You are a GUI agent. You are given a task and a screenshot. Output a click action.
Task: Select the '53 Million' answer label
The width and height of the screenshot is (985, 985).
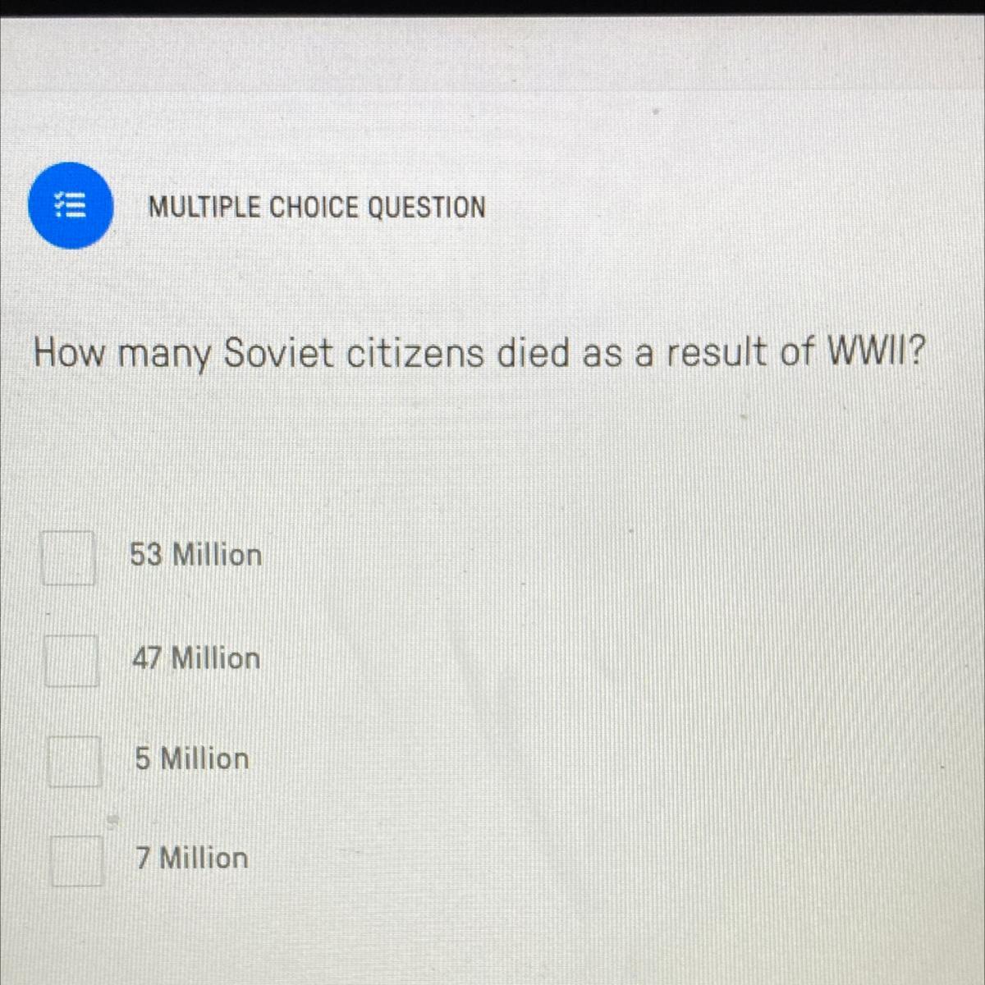coord(196,555)
